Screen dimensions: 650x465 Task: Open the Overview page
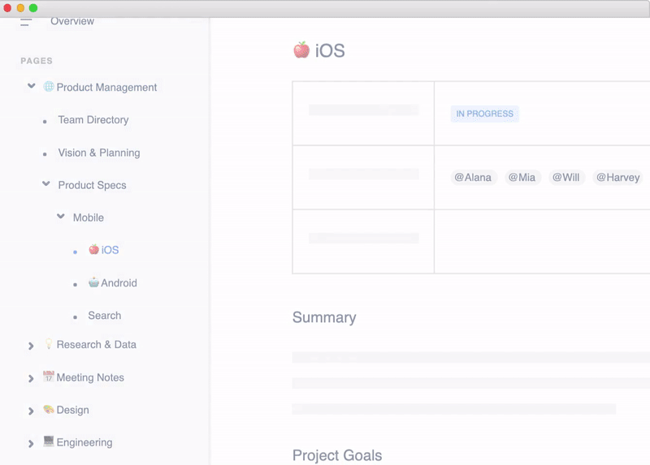point(72,21)
